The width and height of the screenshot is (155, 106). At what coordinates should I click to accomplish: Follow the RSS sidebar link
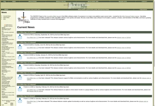(4, 19)
